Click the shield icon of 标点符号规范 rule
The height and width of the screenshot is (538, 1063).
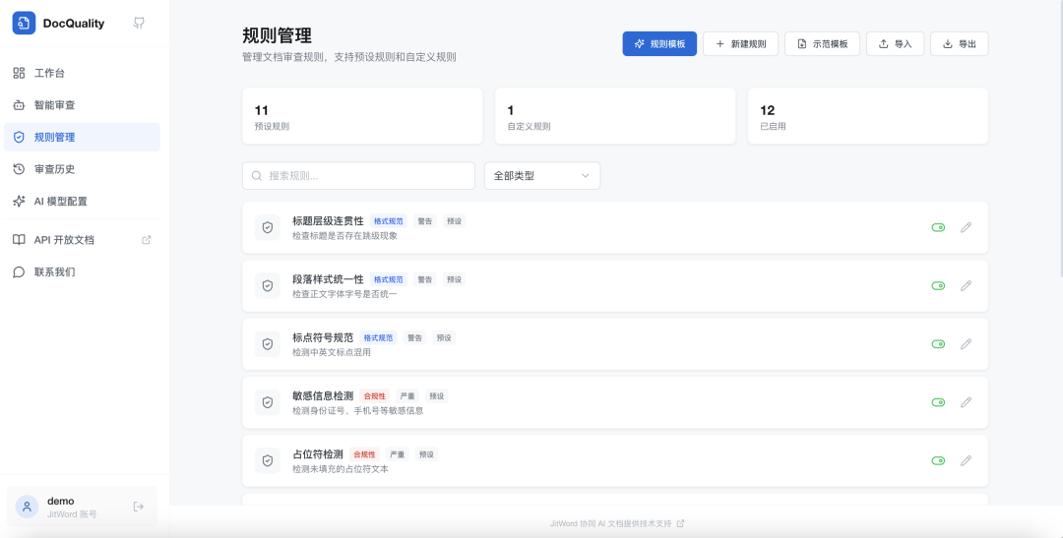[x=267, y=344]
